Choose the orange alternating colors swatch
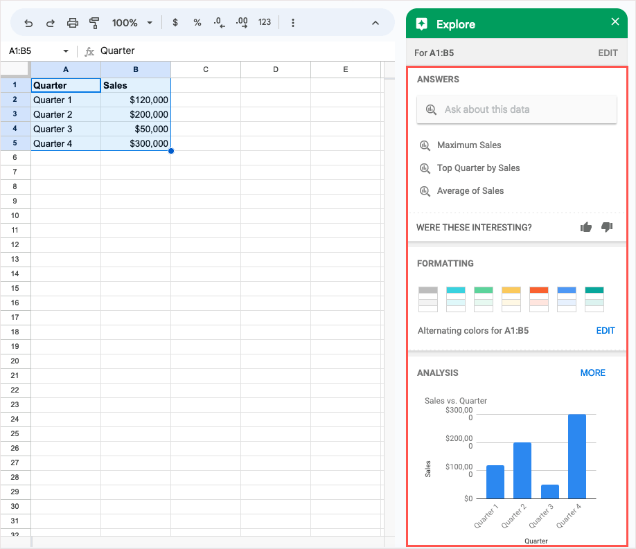 539,299
